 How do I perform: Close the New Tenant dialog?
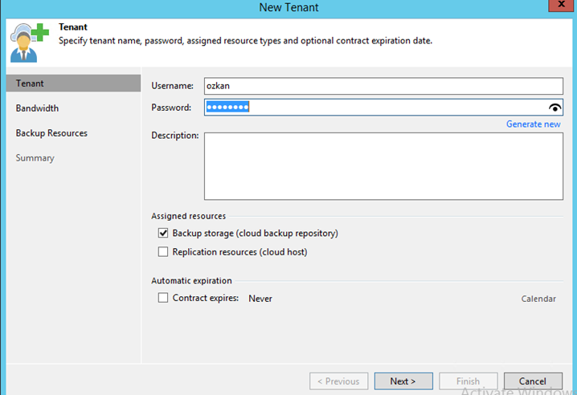coord(561,5)
